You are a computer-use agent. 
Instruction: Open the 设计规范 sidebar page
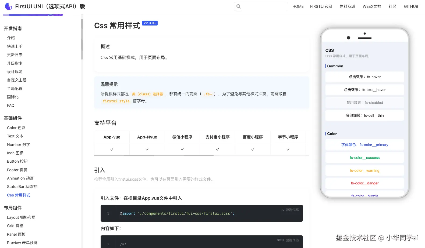click(x=15, y=72)
